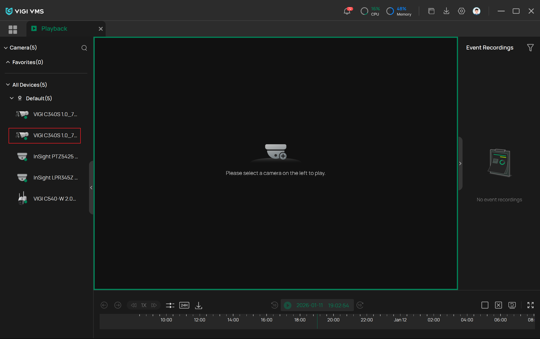Select the VIGI C540-W camera

point(55,199)
